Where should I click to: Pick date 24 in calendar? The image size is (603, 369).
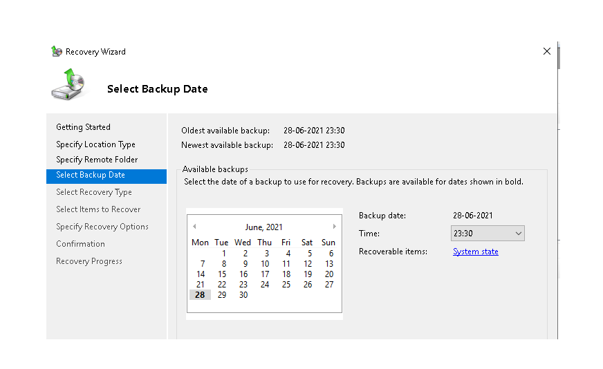(265, 285)
